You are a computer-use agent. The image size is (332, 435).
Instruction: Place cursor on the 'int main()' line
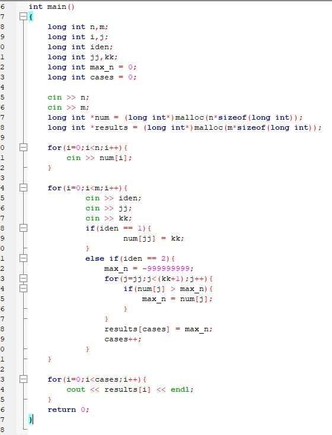pyautogui.click(x=52, y=7)
